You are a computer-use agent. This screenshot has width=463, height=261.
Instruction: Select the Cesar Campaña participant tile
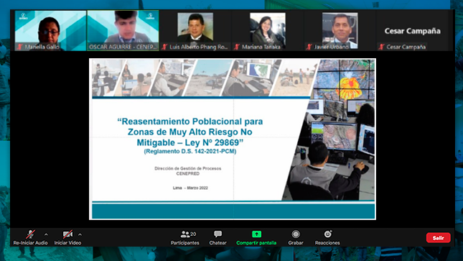point(412,30)
